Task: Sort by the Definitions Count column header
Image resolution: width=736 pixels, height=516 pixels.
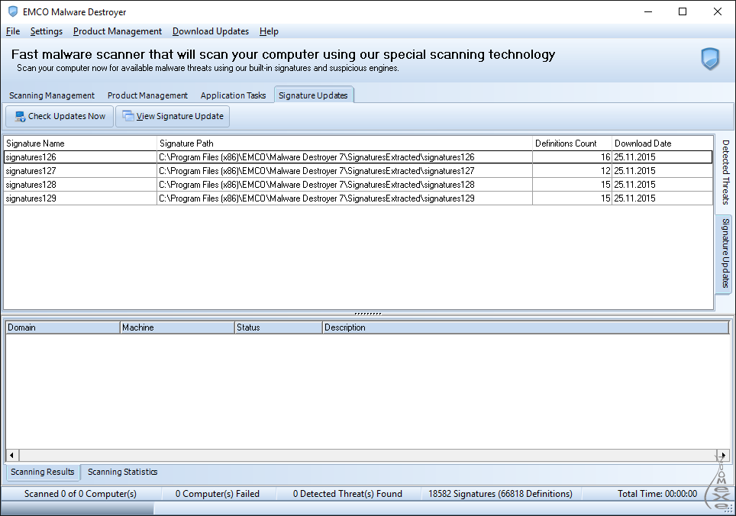Action: (572, 144)
